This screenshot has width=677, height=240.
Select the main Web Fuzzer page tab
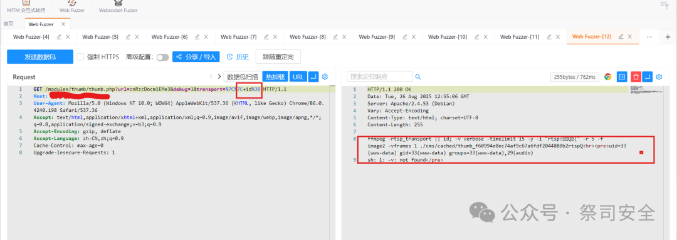click(41, 24)
